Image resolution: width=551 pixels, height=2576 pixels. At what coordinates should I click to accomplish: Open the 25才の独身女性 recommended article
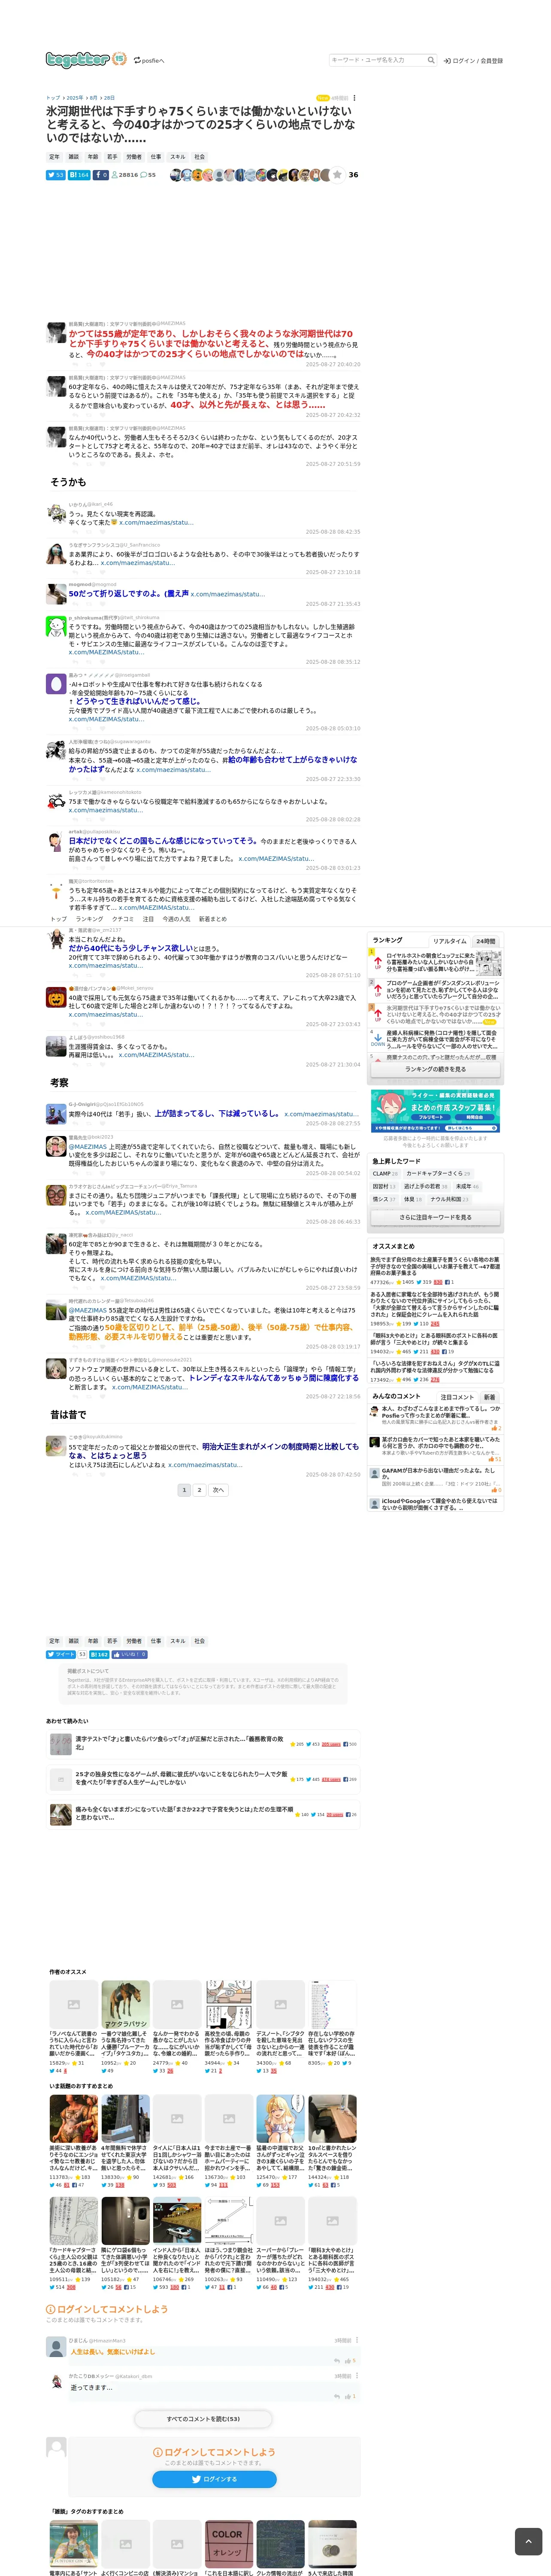click(180, 1778)
